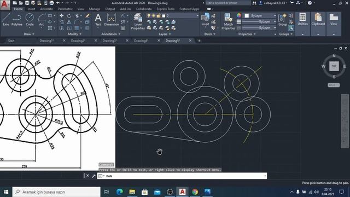Screen dimensions: 350x197
Task: Add a new drawing tab with plus button
Action: 199,40
